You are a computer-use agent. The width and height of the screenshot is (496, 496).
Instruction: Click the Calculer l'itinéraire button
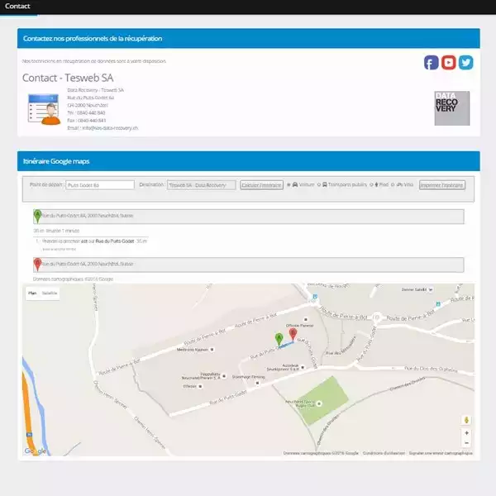[261, 185]
